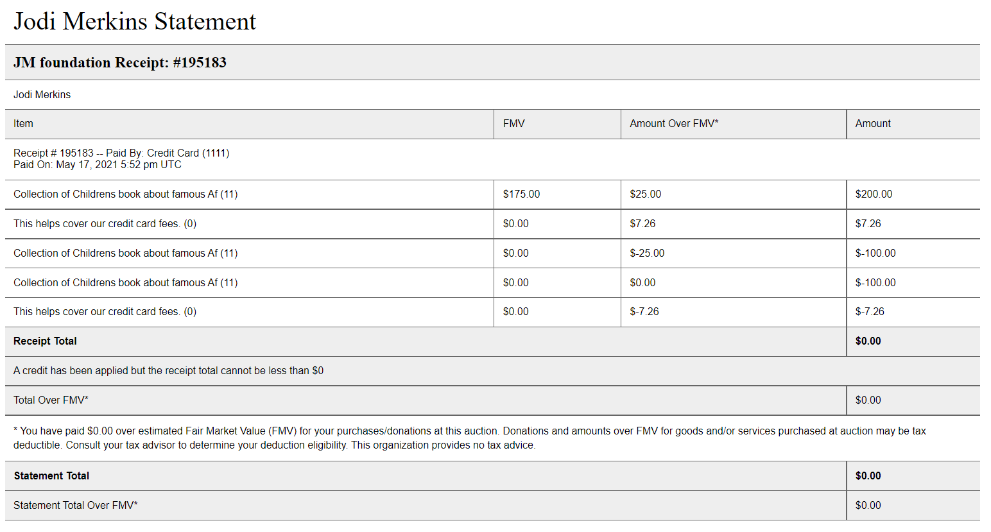Select the Statement Total label

point(51,476)
